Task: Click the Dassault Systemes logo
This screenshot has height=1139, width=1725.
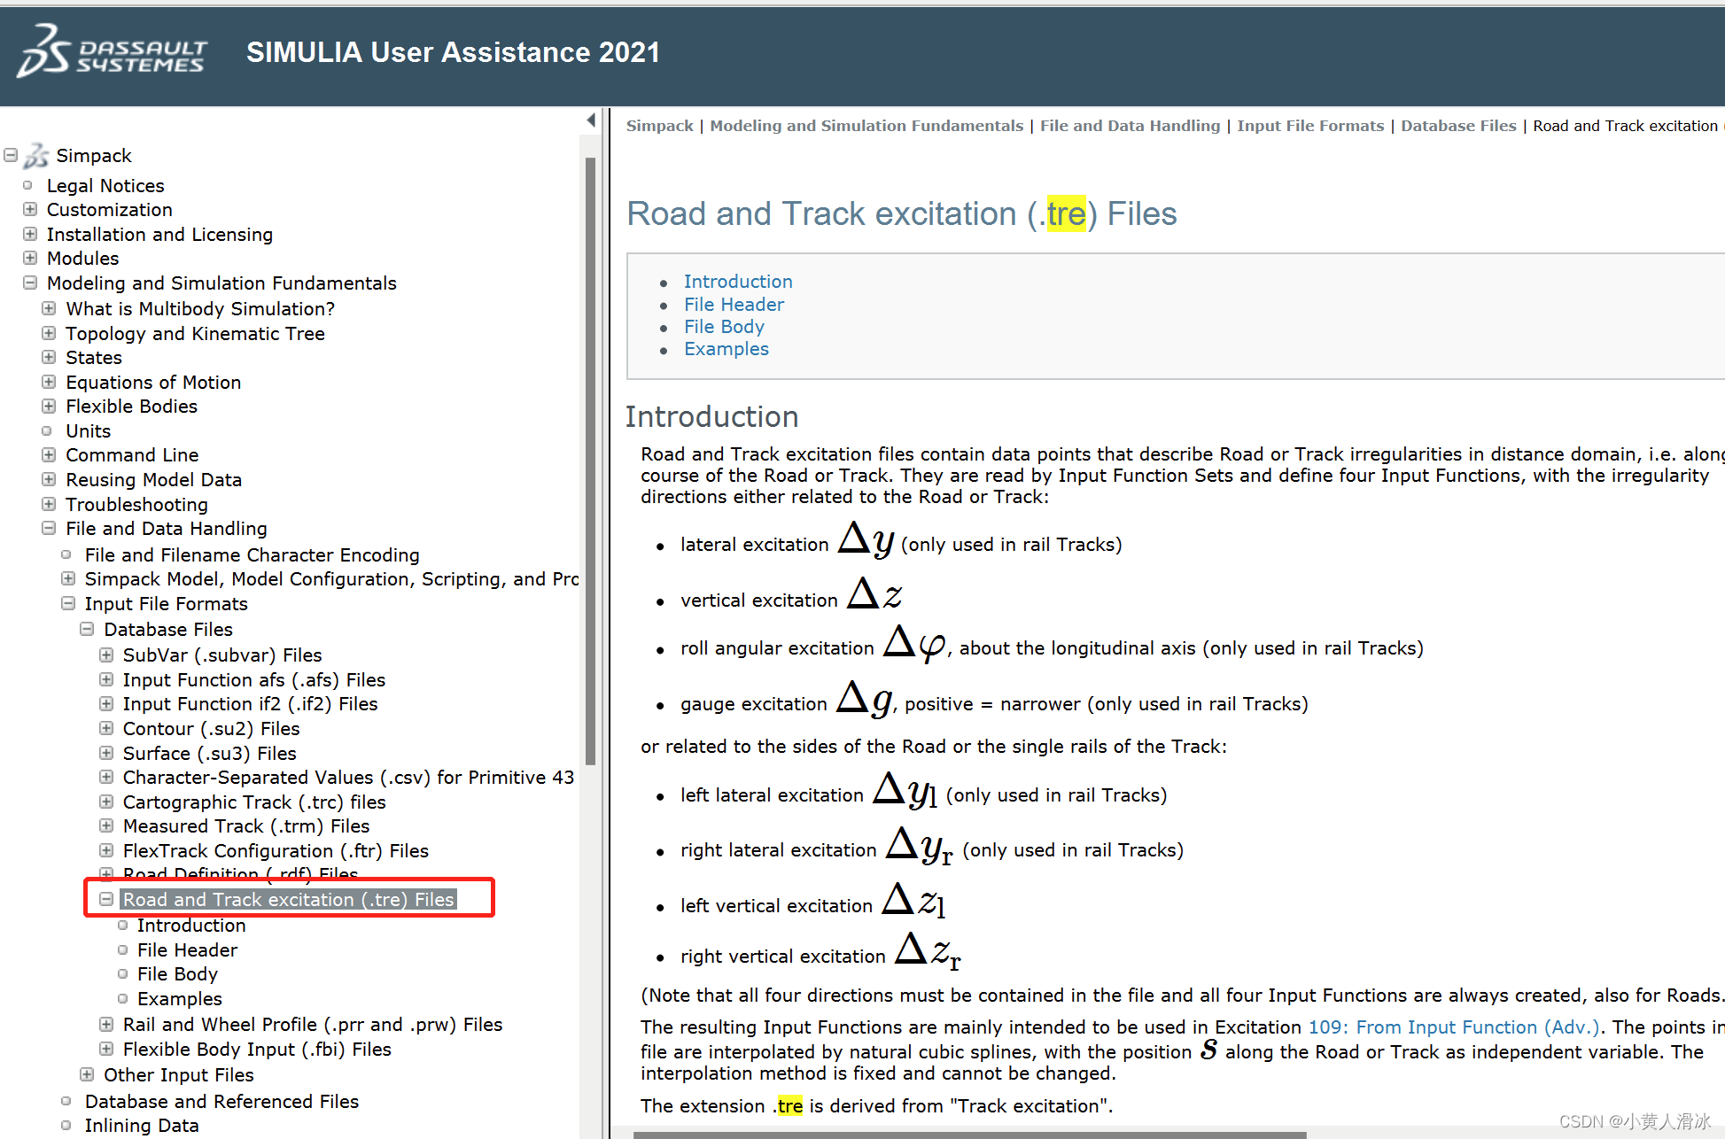Action: click(x=112, y=52)
